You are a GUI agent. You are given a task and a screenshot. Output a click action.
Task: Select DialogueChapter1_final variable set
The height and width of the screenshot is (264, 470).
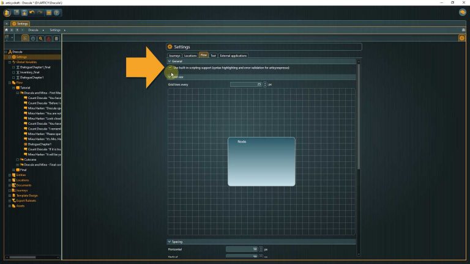coord(35,67)
